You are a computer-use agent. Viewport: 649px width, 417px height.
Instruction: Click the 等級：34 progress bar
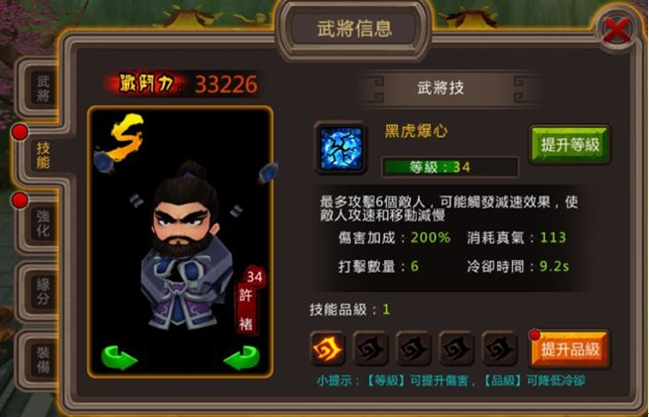coord(450,167)
